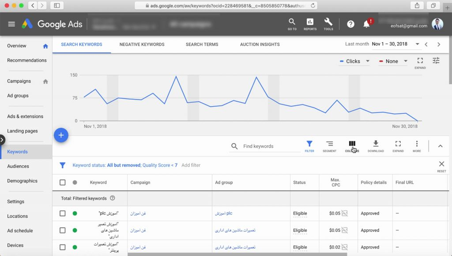This screenshot has height=256, width=452.
Task: Open Overview in the sidebar
Action: pos(17,46)
